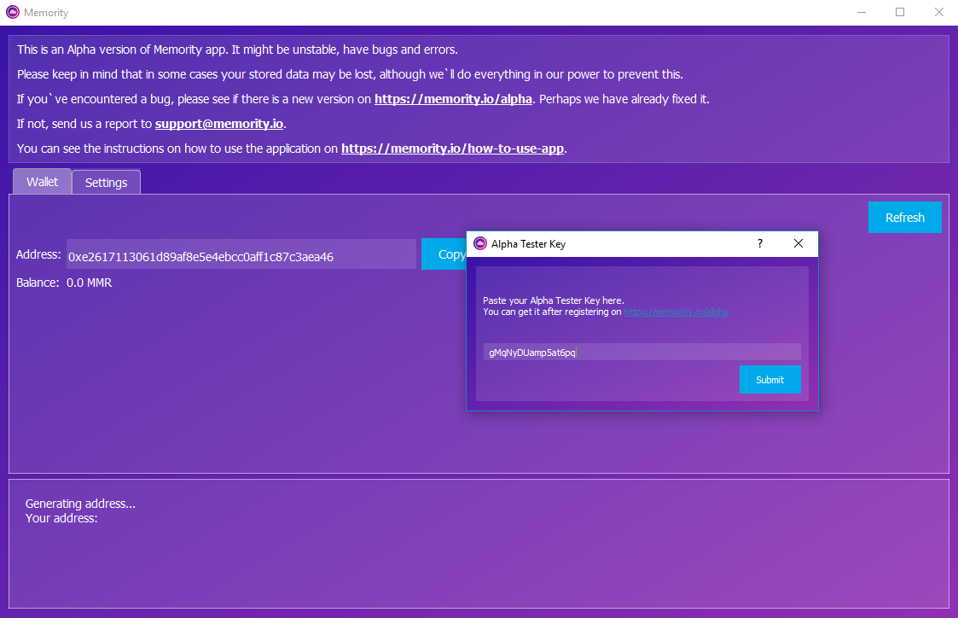
Task: Open the memority.io/alpha link in dialog
Action: point(676,312)
